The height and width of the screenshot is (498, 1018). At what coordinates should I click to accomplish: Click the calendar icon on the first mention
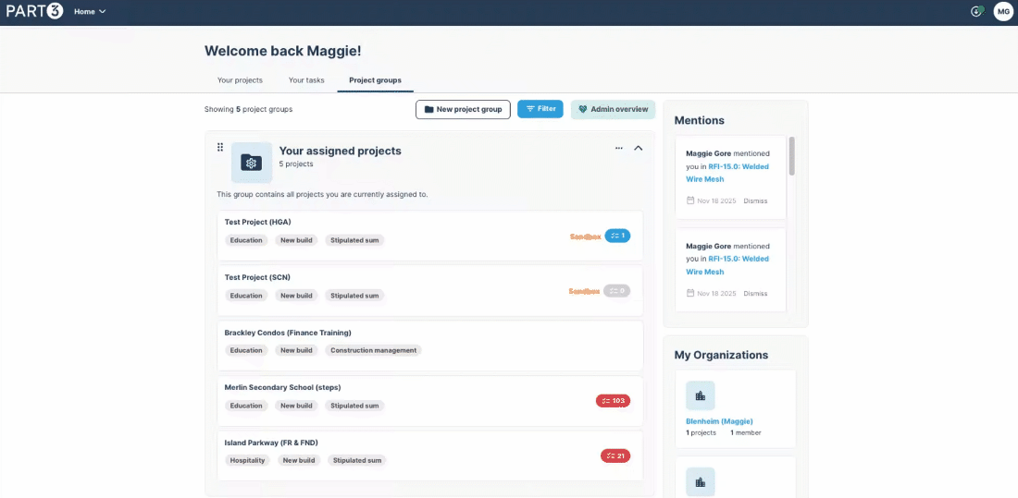[690, 201]
